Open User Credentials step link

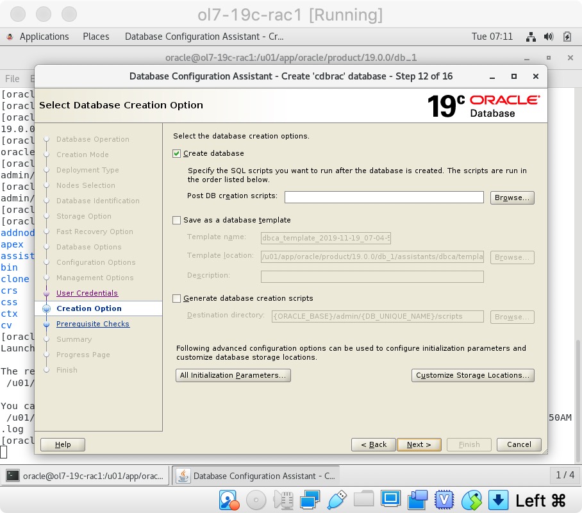click(87, 293)
